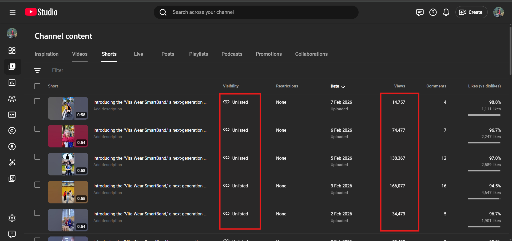Switch to the Playlists tab
Screen dimensions: 512x241
(x=199, y=54)
